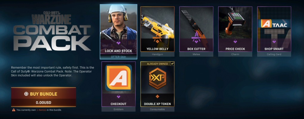The image size is (304, 119).
Task: Select the Lock and Stock OTTER skin card
Action: [x=118, y=32]
